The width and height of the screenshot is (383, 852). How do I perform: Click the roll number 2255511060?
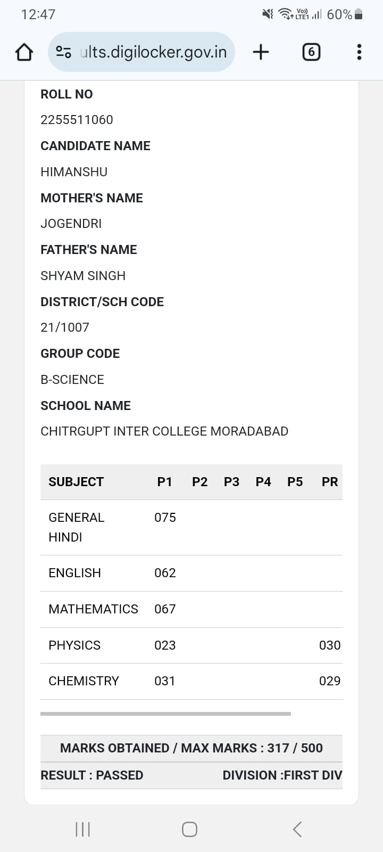pyautogui.click(x=77, y=120)
